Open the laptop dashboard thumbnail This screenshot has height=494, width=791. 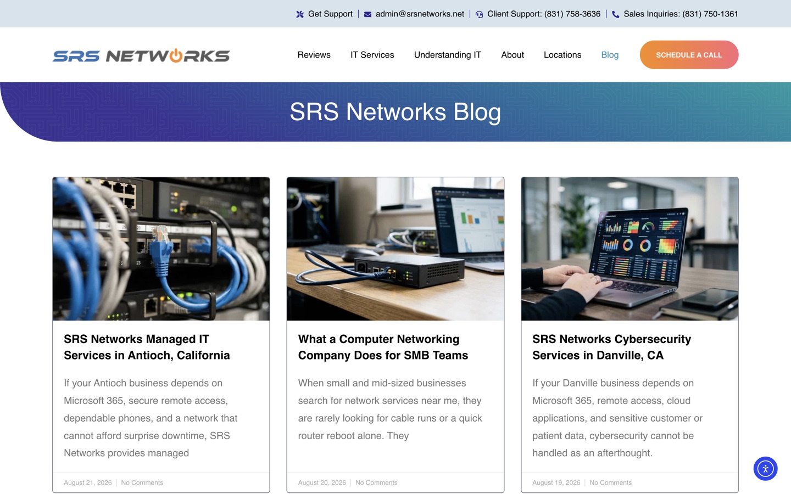[630, 249]
